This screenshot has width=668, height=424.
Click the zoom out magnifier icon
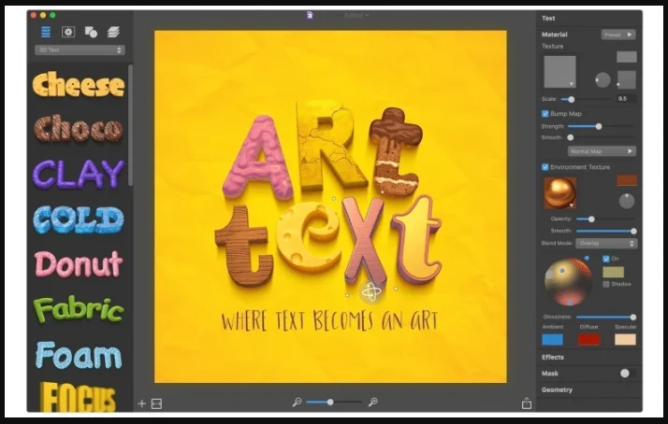[x=297, y=402]
